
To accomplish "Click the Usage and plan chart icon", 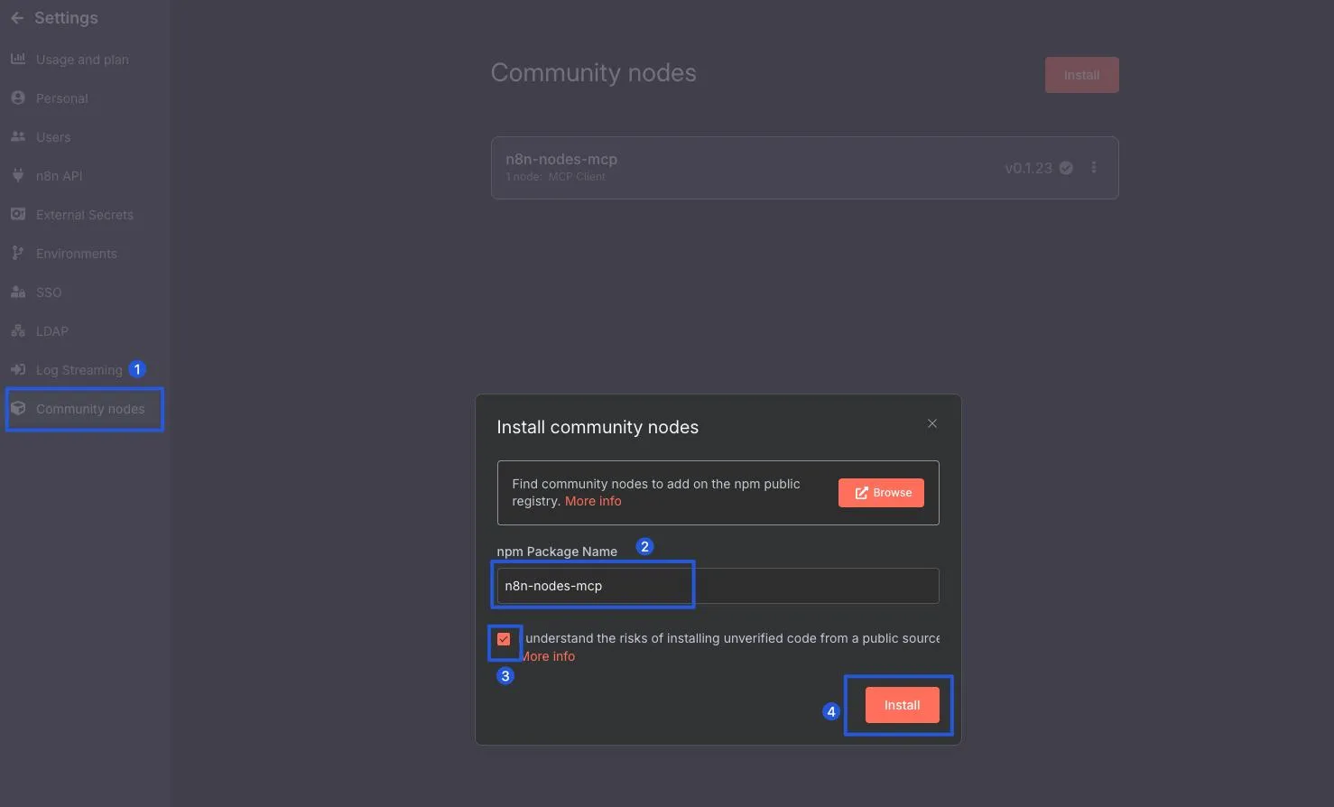I will (17, 59).
